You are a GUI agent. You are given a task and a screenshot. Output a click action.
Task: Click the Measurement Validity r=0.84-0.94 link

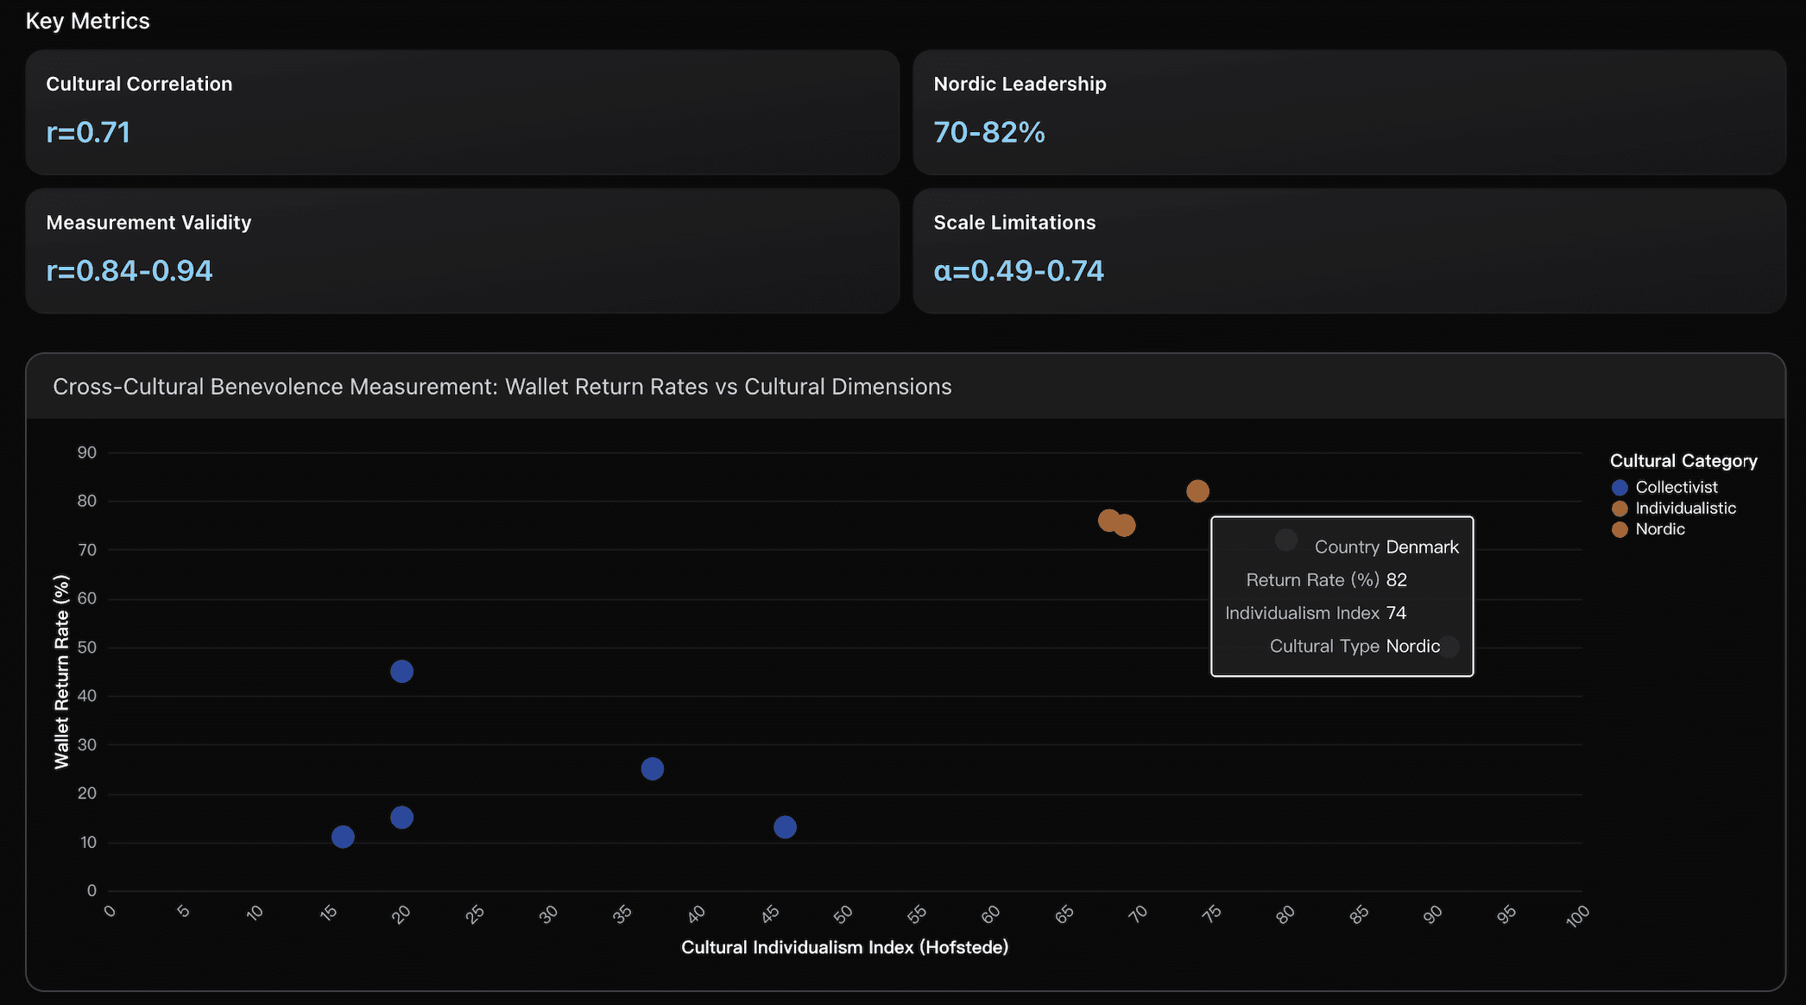pos(129,269)
